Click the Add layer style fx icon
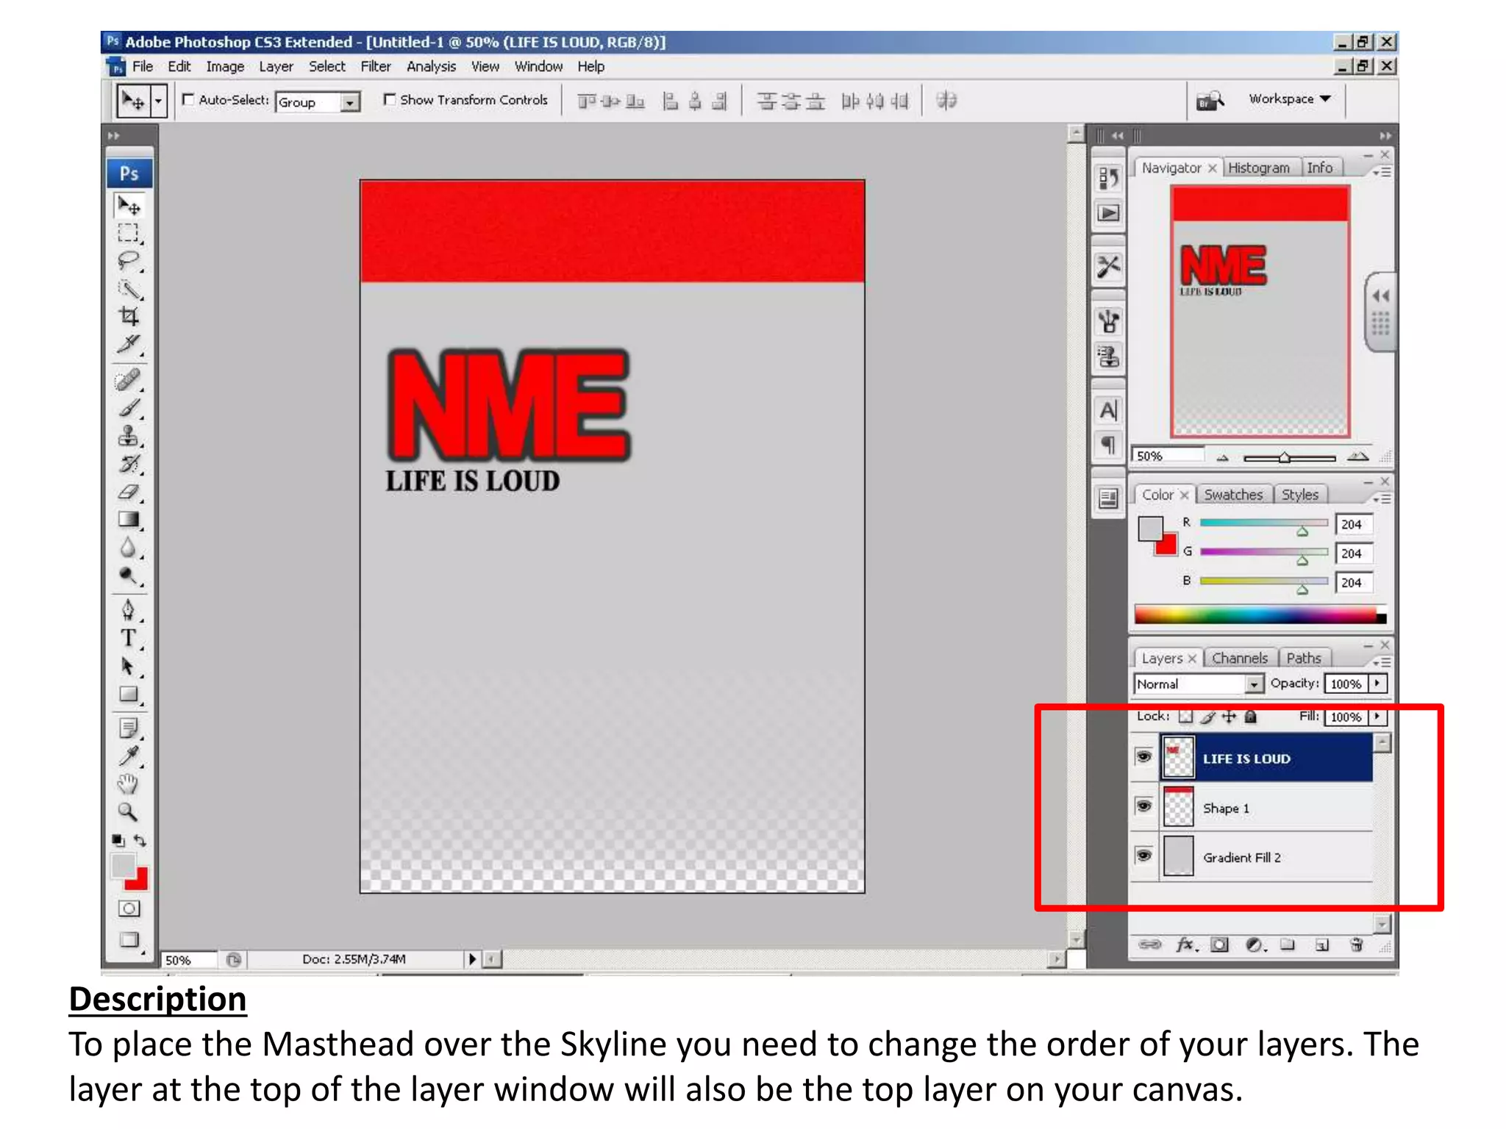1506x1129 pixels. point(1185,945)
